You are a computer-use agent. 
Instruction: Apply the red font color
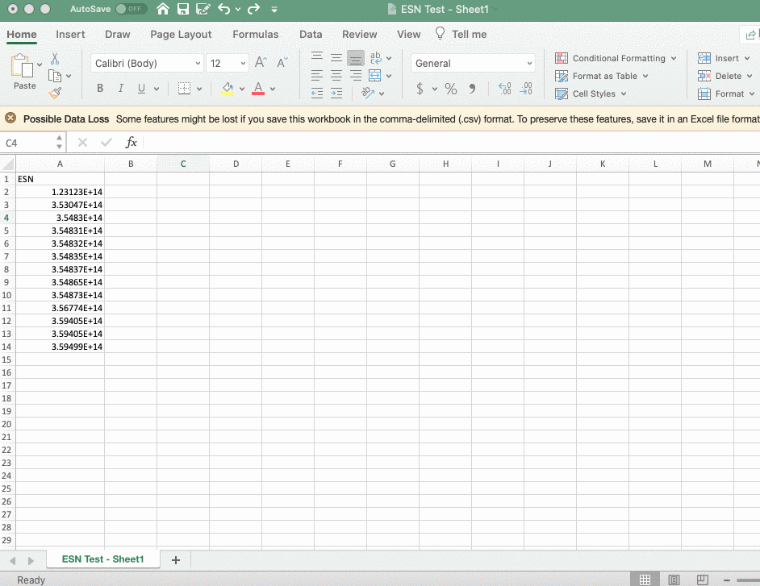[258, 88]
